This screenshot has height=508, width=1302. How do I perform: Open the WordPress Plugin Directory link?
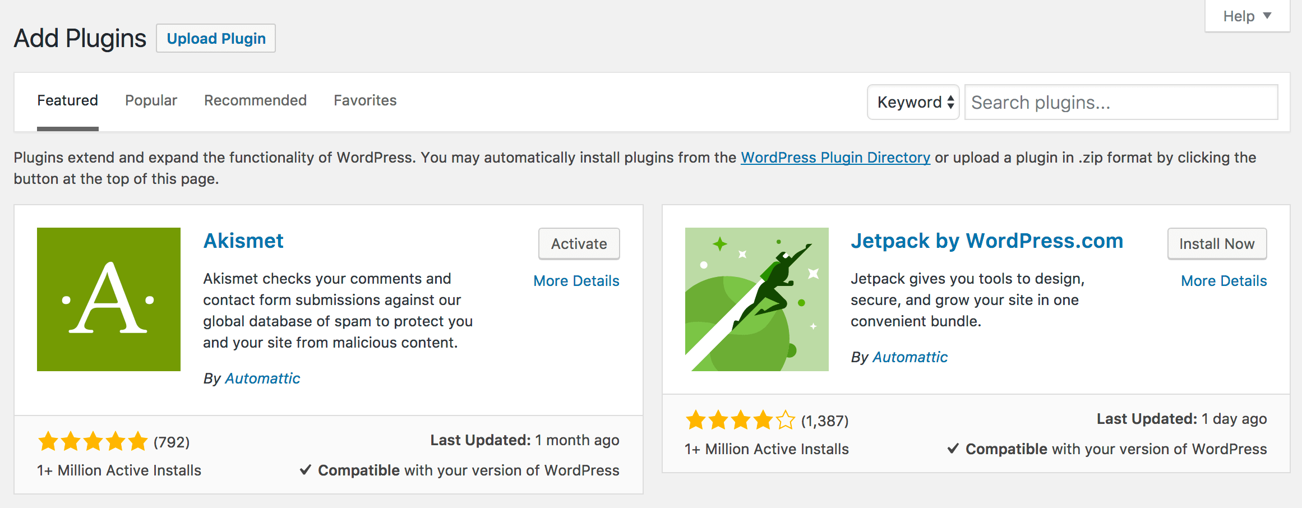point(835,158)
